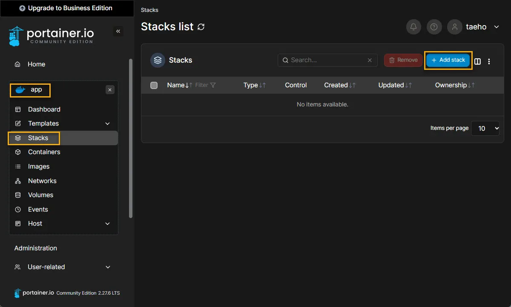The image size is (511, 307).
Task: Open the table column settings icon
Action: [x=478, y=61]
